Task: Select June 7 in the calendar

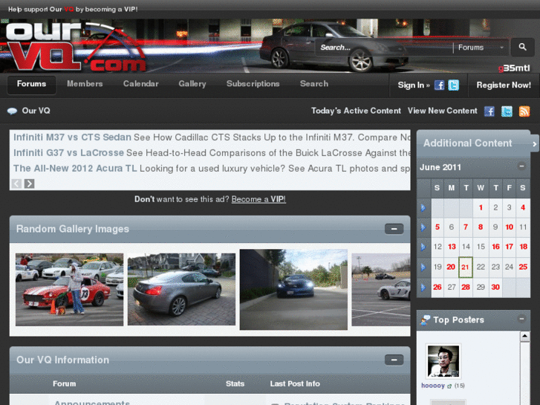Action: point(466,227)
